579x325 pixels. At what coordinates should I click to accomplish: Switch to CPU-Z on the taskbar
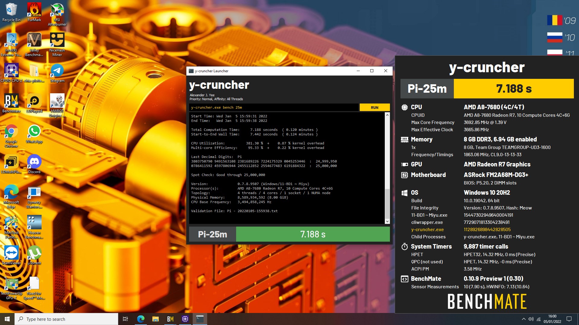tap(185, 319)
